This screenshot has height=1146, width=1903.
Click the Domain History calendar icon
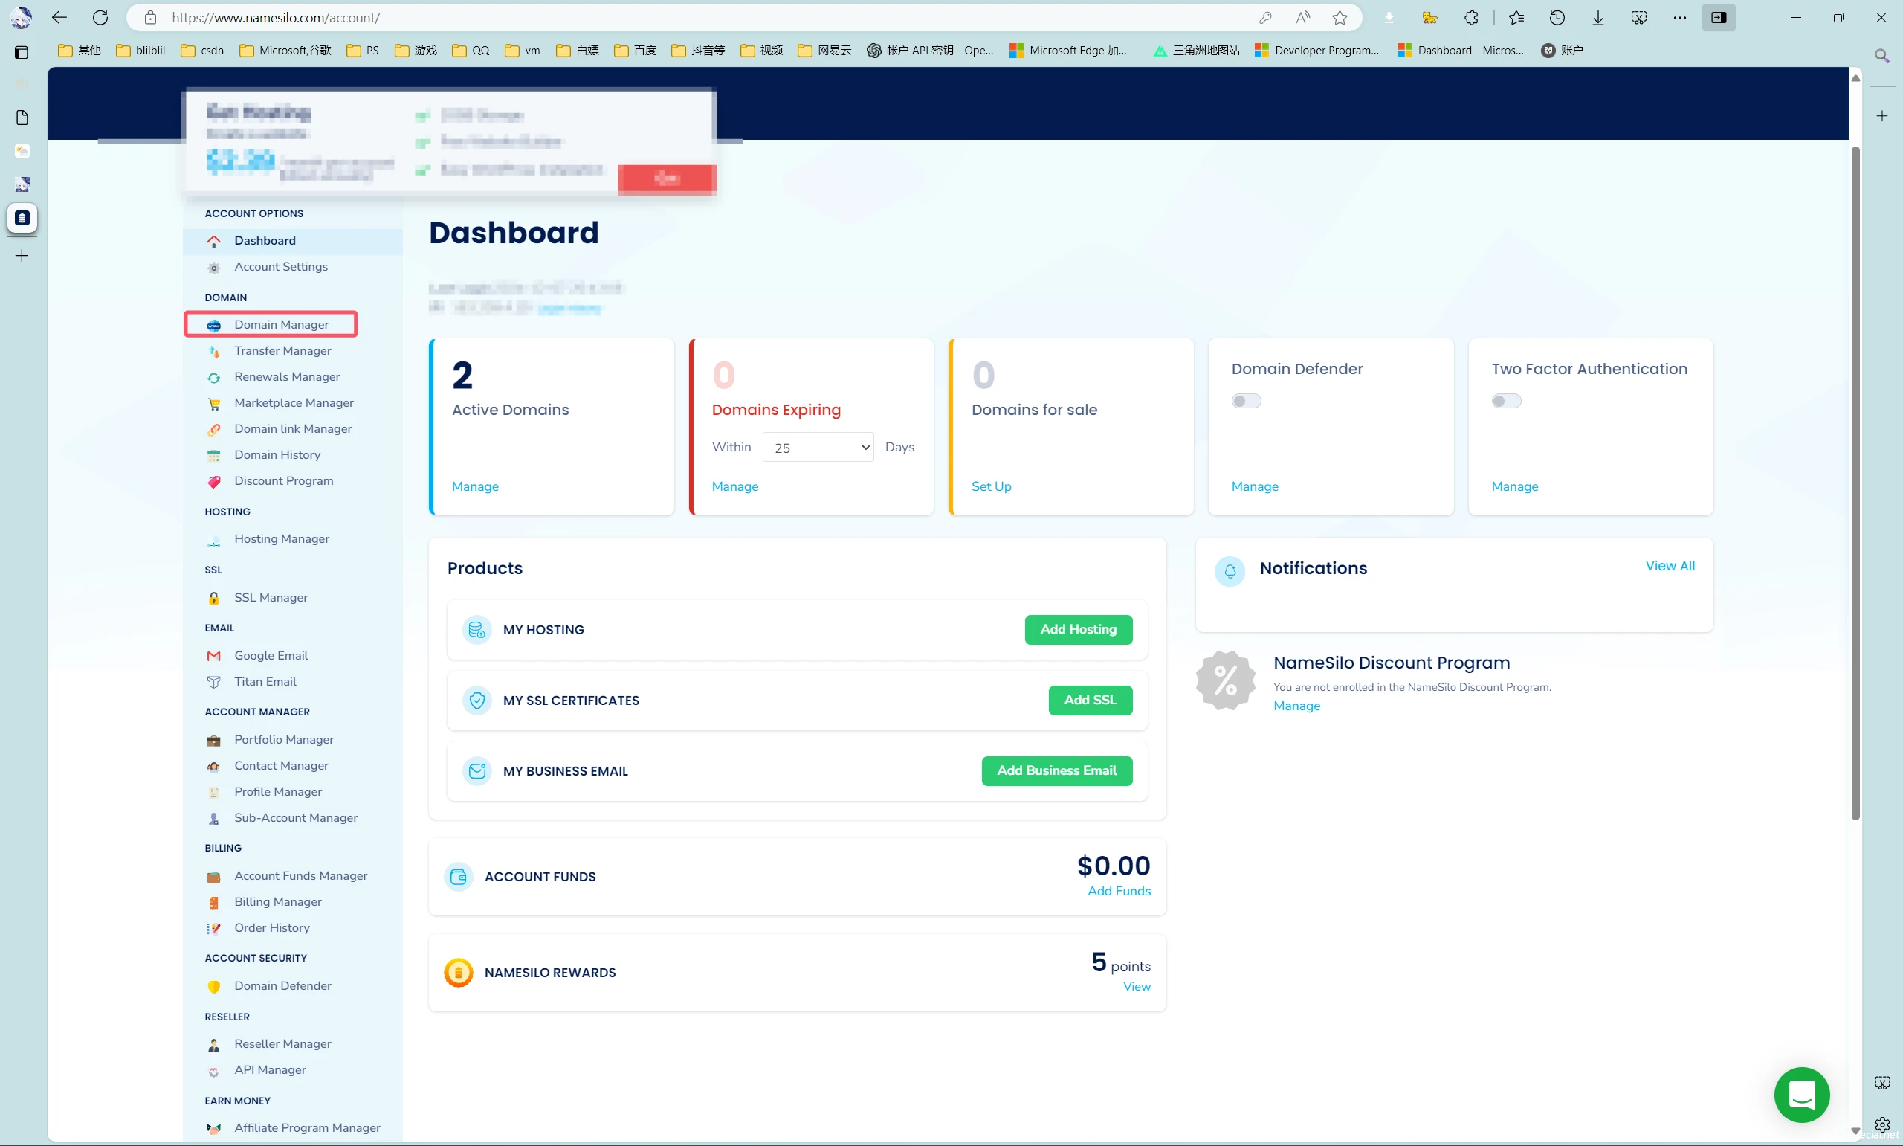click(214, 456)
